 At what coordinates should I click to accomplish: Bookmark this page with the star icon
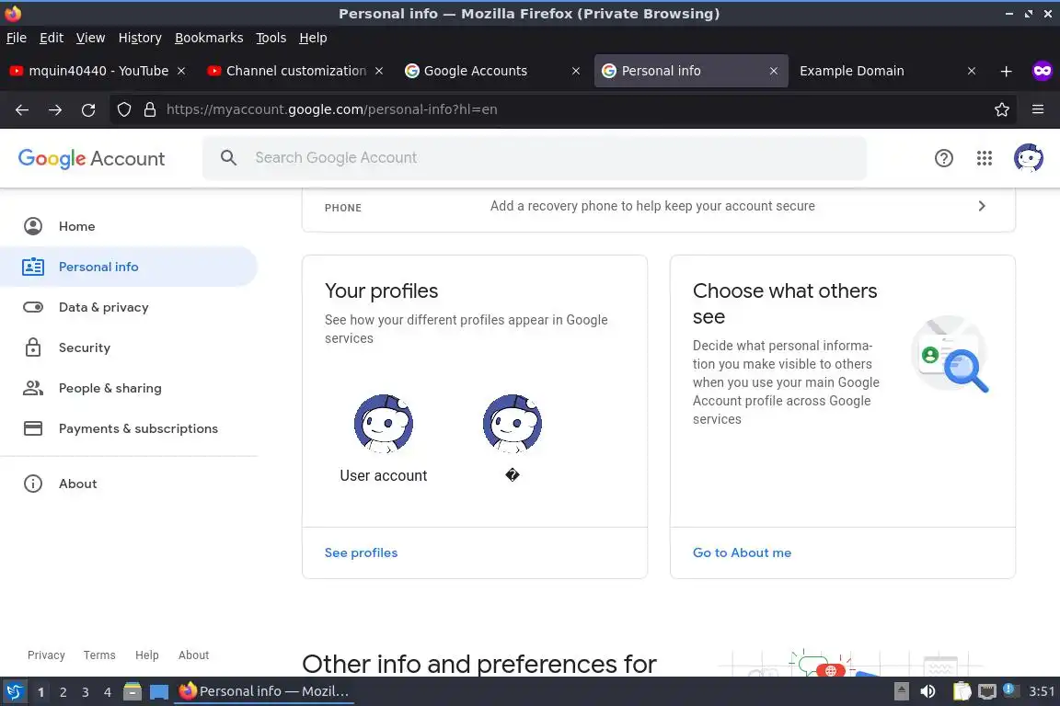(1002, 109)
